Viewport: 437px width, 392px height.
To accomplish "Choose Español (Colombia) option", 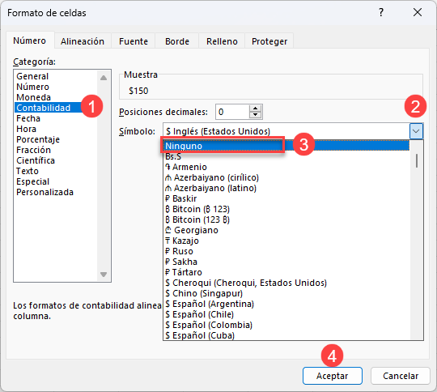I will pyautogui.click(x=286, y=325).
